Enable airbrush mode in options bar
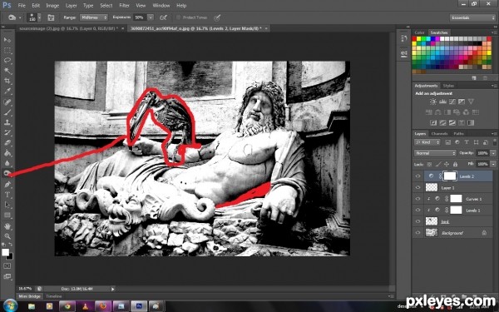499x312 pixels. (x=163, y=17)
